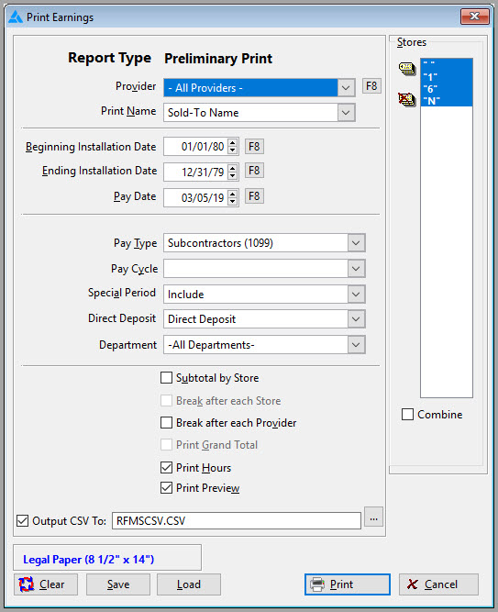This screenshot has height=612, width=498.
Task: Select store "6" in the Stores list
Action: tap(447, 89)
